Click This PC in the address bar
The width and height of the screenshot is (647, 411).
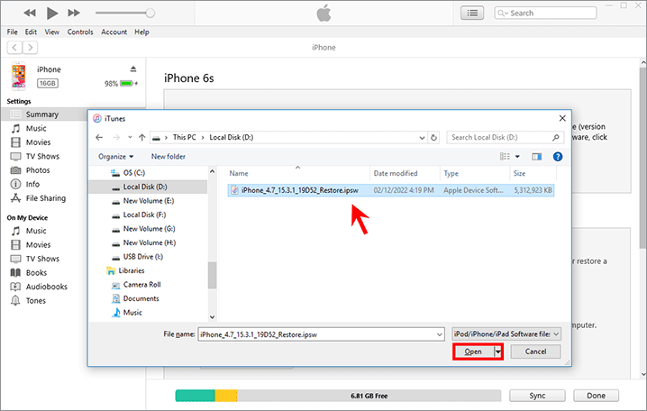pos(185,137)
